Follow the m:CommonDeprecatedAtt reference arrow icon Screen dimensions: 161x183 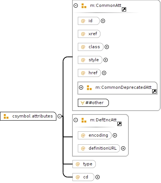[x=154, y=91]
